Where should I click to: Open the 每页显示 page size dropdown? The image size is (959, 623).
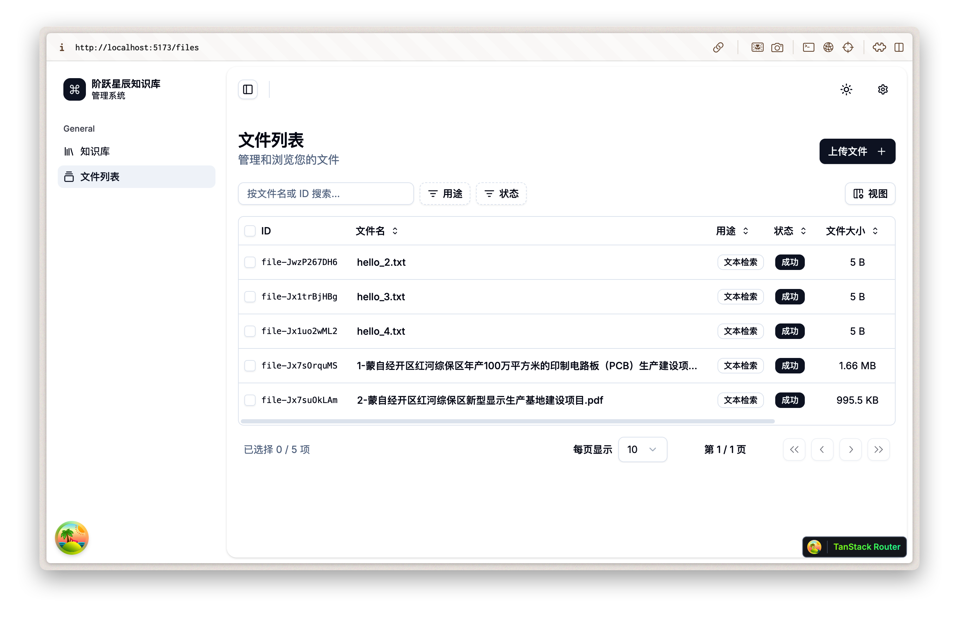pyautogui.click(x=642, y=449)
